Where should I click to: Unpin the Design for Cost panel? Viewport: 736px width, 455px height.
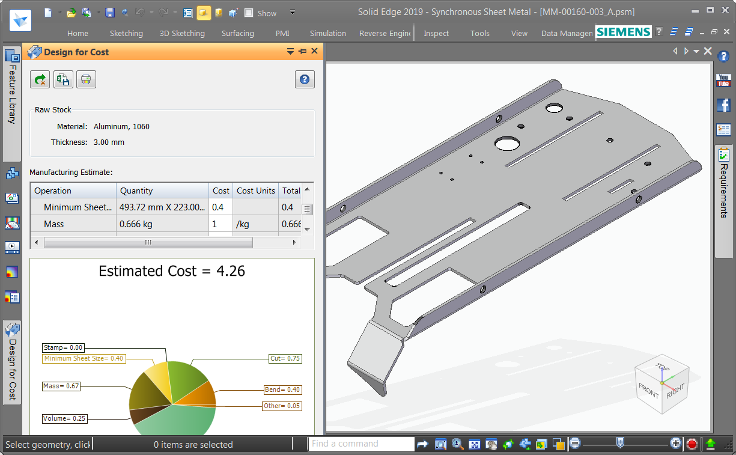[302, 52]
